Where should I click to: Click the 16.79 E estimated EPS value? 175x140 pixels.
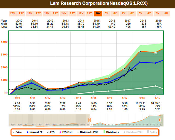140,103
